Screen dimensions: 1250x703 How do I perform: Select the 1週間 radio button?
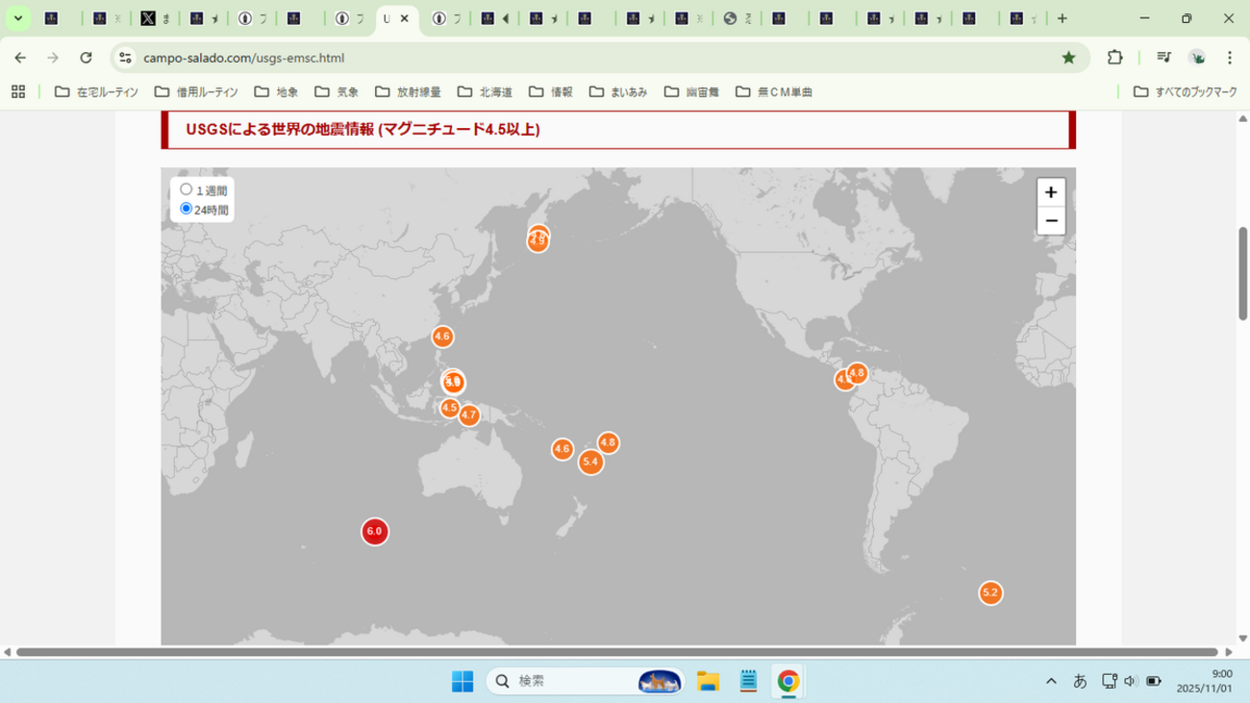187,190
